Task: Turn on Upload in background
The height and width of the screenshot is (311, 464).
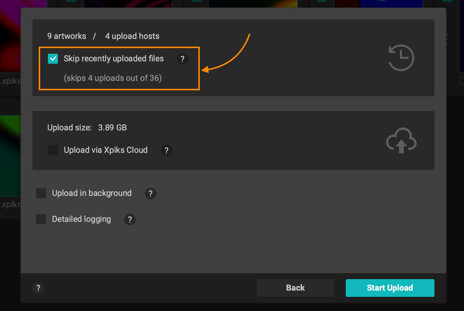Action: pyautogui.click(x=41, y=193)
